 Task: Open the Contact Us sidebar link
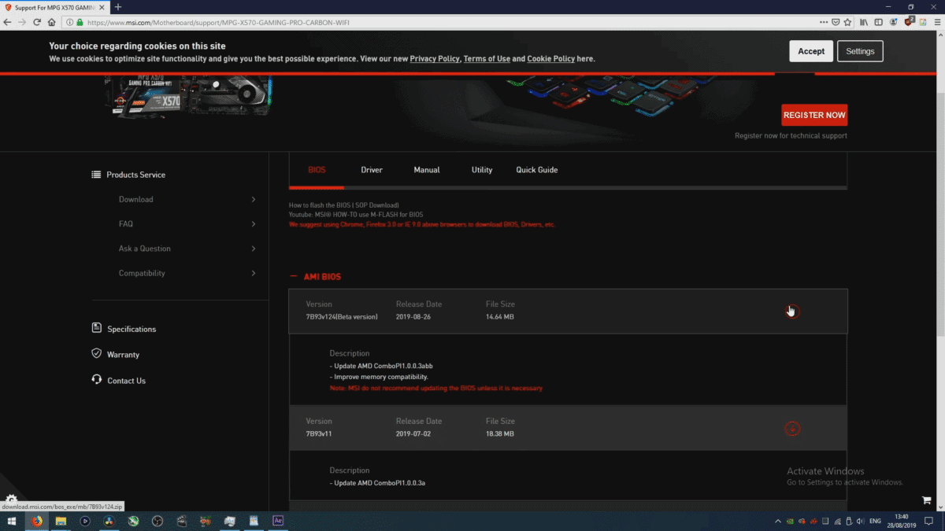point(126,381)
